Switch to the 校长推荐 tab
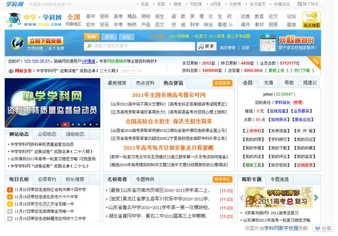 (75, 179)
